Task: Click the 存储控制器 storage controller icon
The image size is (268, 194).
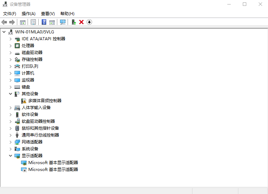Action: point(17,60)
